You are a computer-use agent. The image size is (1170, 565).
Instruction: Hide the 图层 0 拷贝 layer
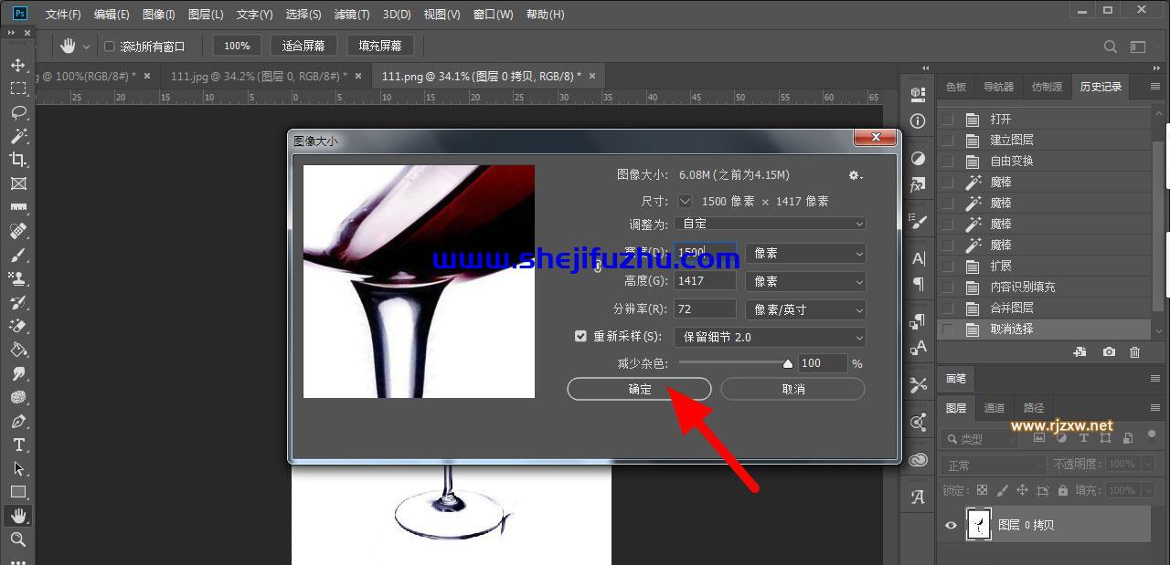click(951, 525)
